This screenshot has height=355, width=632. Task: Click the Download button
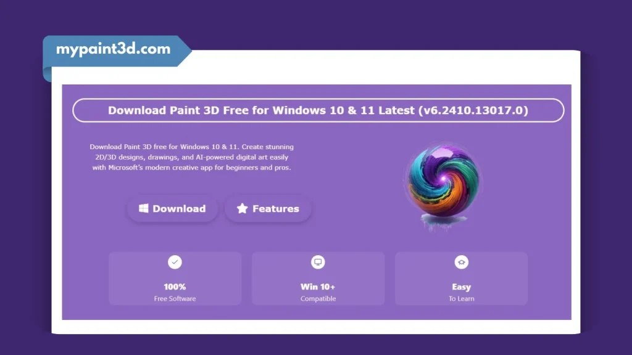(x=173, y=208)
